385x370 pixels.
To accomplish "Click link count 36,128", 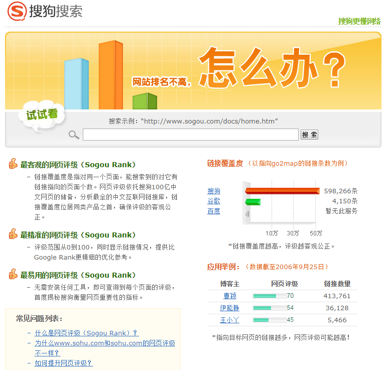I will click(x=337, y=308).
